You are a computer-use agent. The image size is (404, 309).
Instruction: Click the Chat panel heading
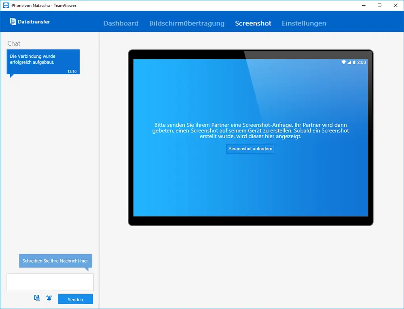[x=14, y=43]
